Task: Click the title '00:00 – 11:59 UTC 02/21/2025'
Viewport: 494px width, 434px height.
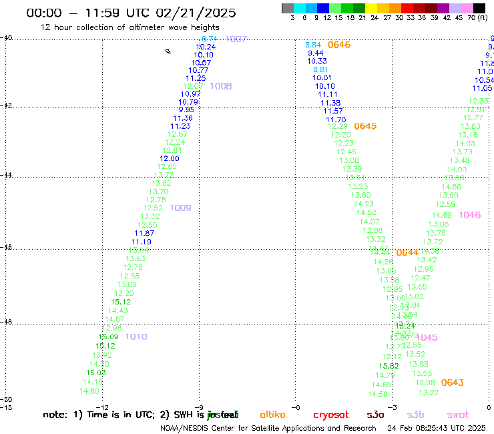Action: pyautogui.click(x=131, y=13)
